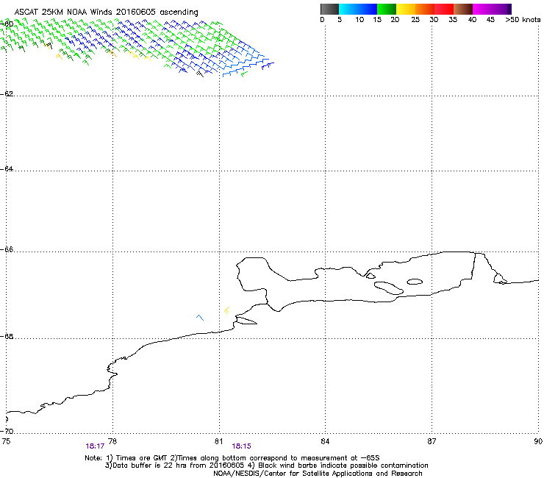Viewport: 544px width, 478px height.
Task: Click the longitude 75 axis label
Action: (6, 441)
